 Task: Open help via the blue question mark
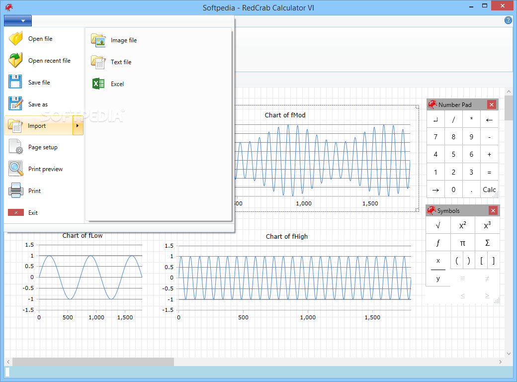point(508,20)
